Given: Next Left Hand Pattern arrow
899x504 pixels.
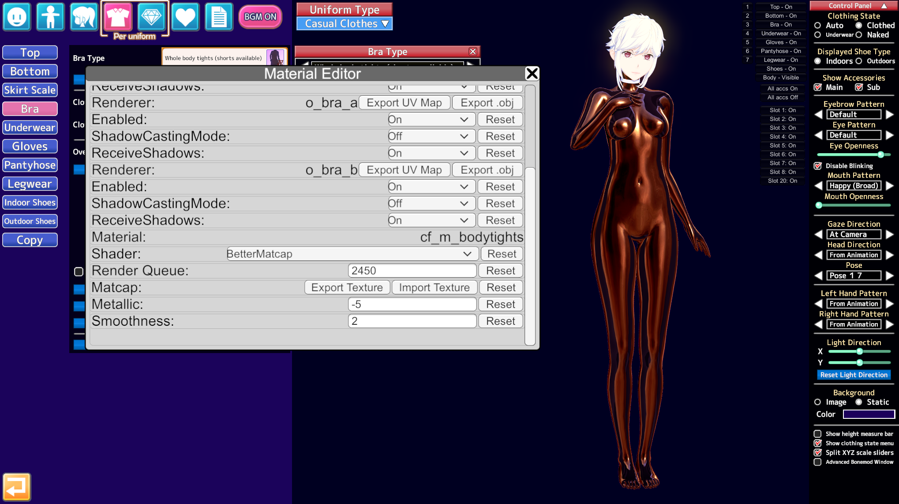Looking at the screenshot, I should point(890,304).
